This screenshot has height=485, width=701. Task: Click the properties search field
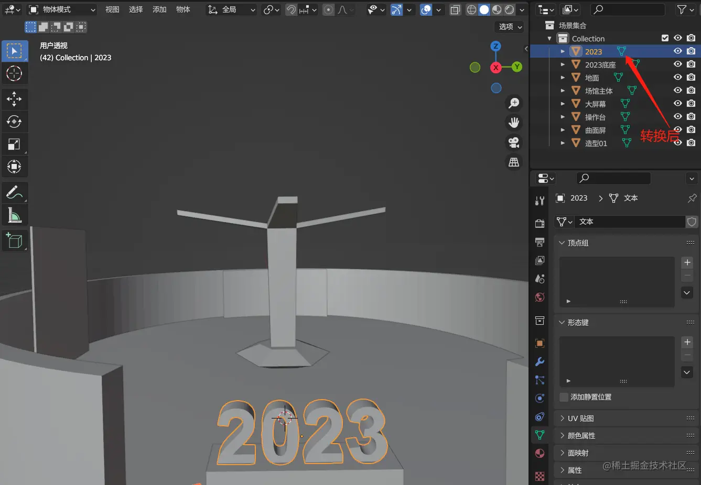click(x=613, y=178)
